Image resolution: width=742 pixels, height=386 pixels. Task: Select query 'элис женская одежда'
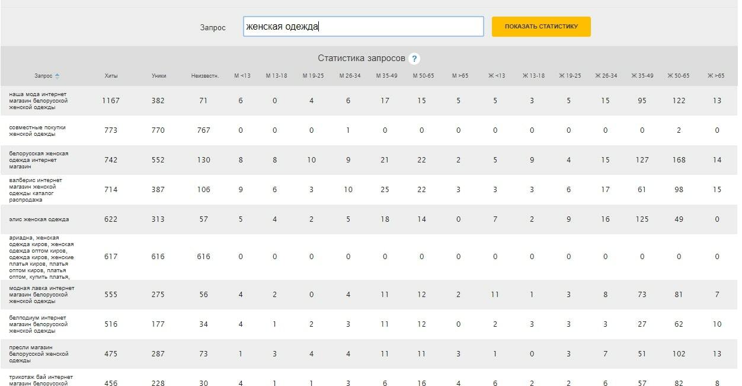(x=39, y=219)
